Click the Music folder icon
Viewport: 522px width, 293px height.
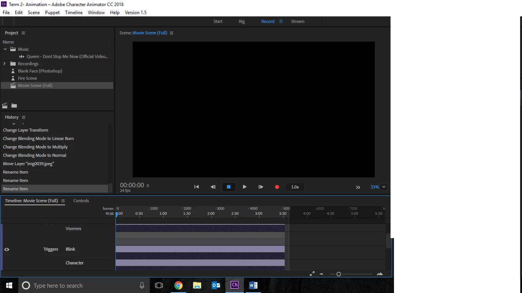13,49
